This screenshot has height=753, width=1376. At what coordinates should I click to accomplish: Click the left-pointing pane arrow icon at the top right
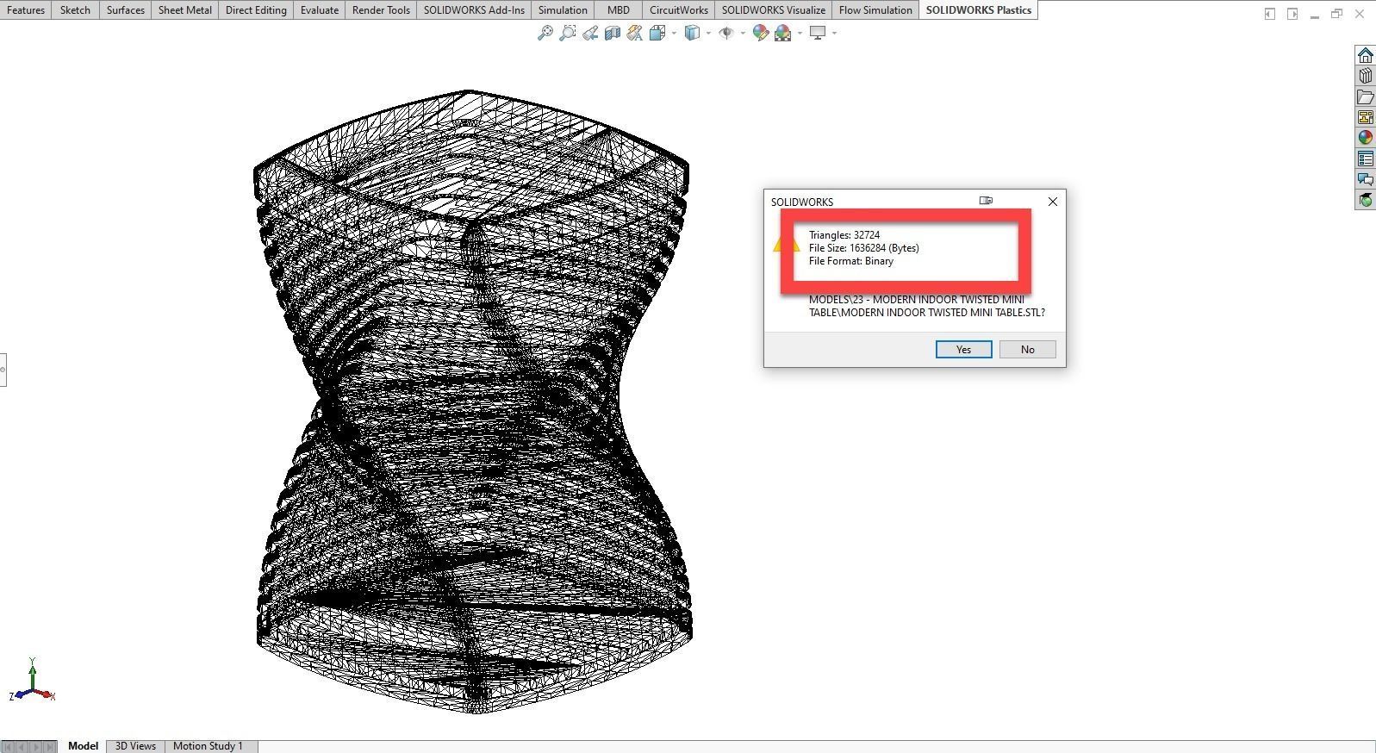coord(1269,14)
